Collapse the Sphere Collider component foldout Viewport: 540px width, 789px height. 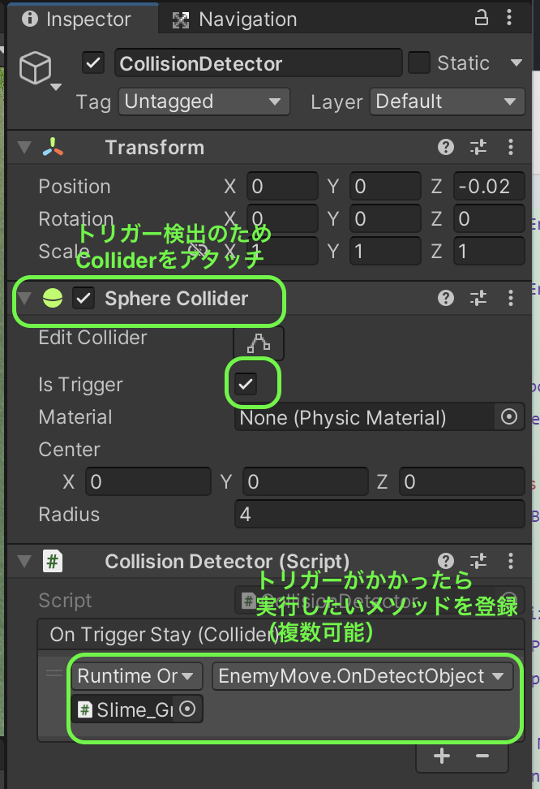tap(24, 299)
